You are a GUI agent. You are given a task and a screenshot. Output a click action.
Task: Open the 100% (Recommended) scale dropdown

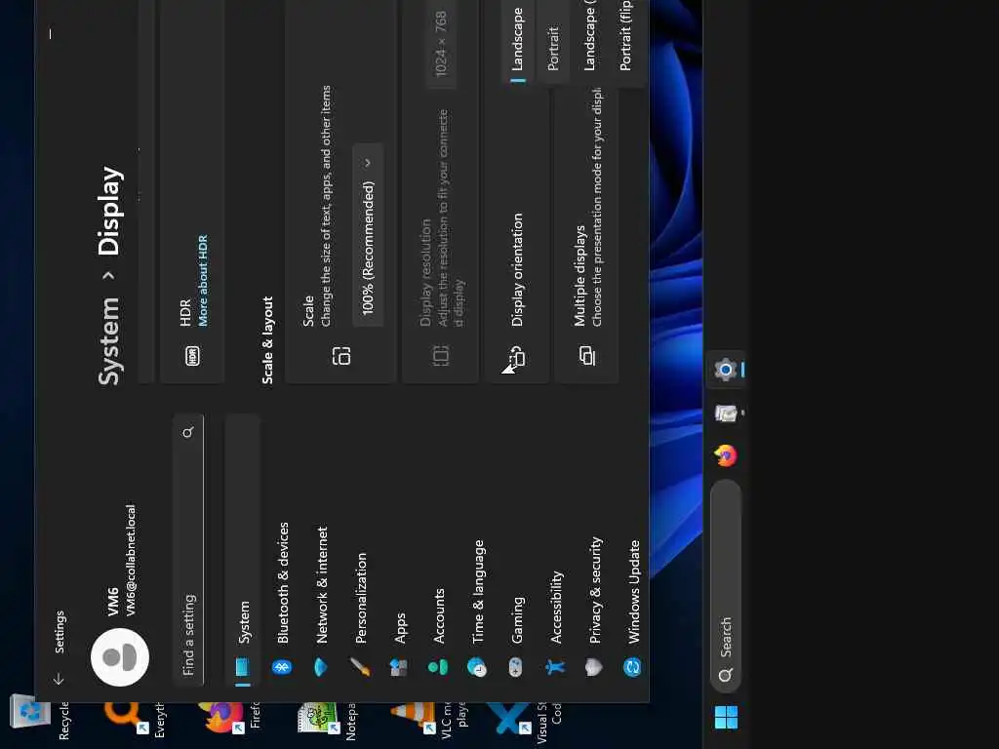click(x=368, y=236)
